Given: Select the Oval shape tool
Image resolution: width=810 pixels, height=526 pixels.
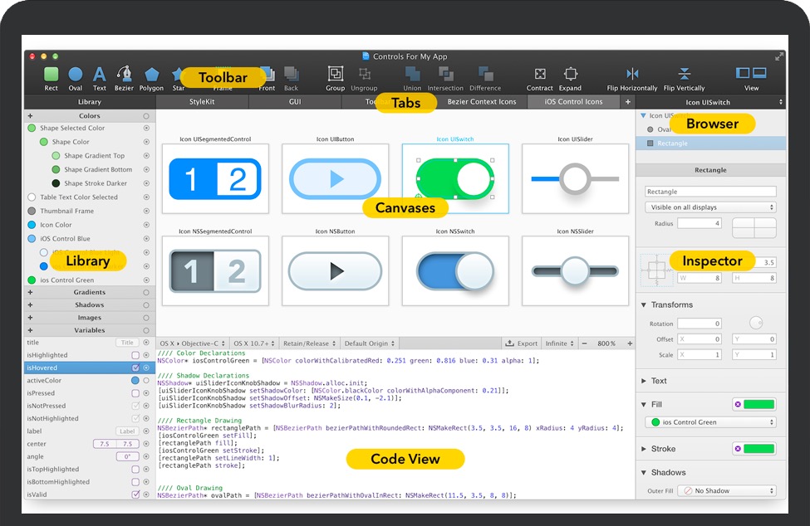Looking at the screenshot, I should tap(76, 75).
